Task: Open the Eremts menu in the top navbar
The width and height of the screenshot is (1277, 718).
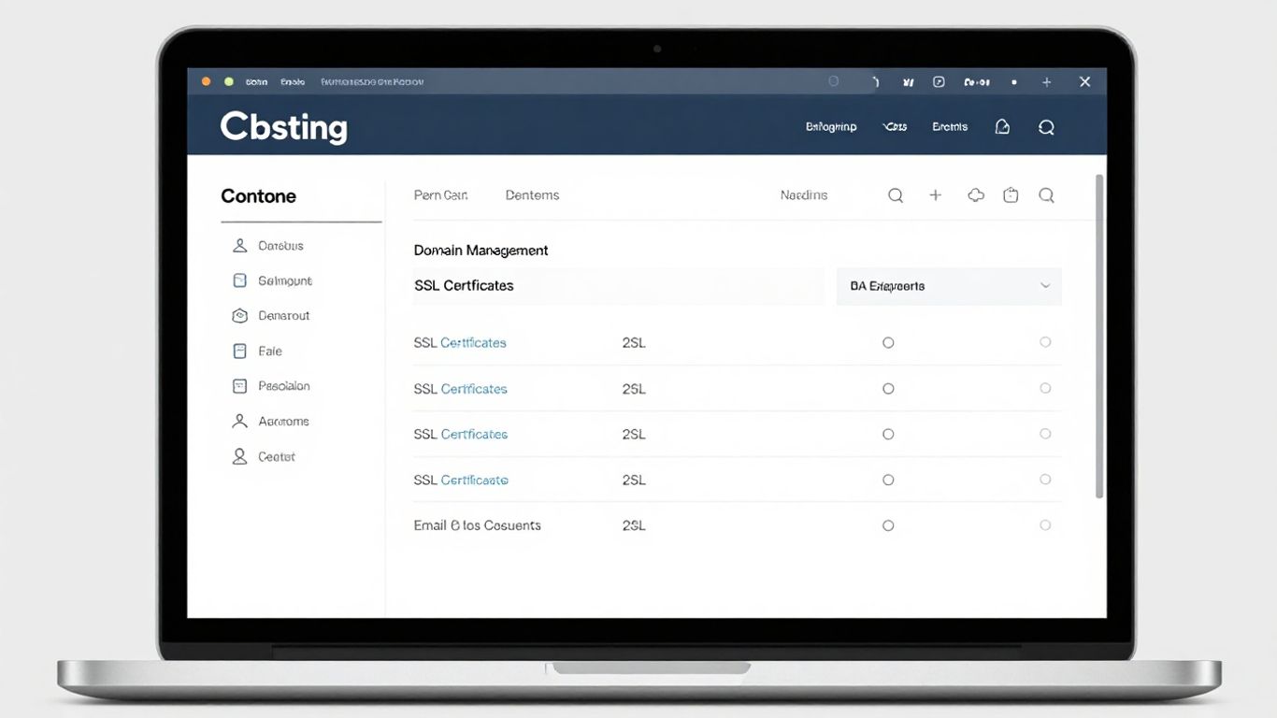Action: point(949,126)
